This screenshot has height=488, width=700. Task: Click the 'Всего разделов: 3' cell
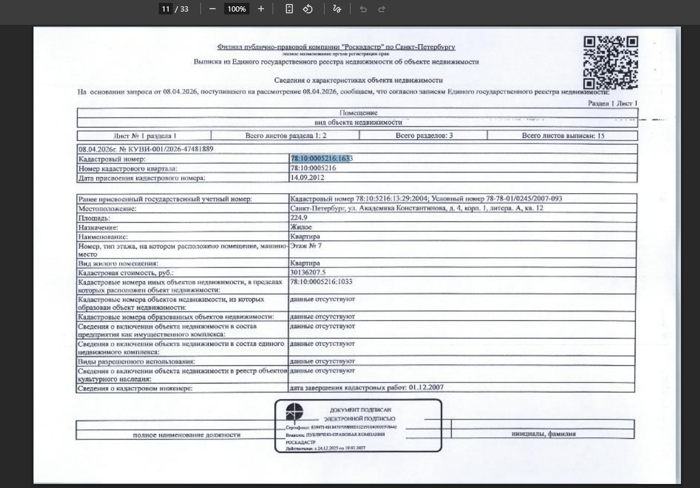click(423, 136)
